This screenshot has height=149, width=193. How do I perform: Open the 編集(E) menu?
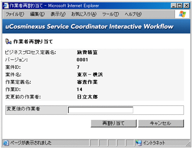point(37,14)
